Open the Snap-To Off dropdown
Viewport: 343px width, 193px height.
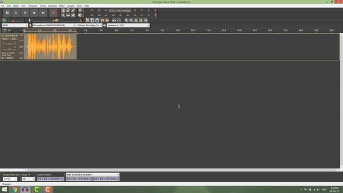point(28,179)
